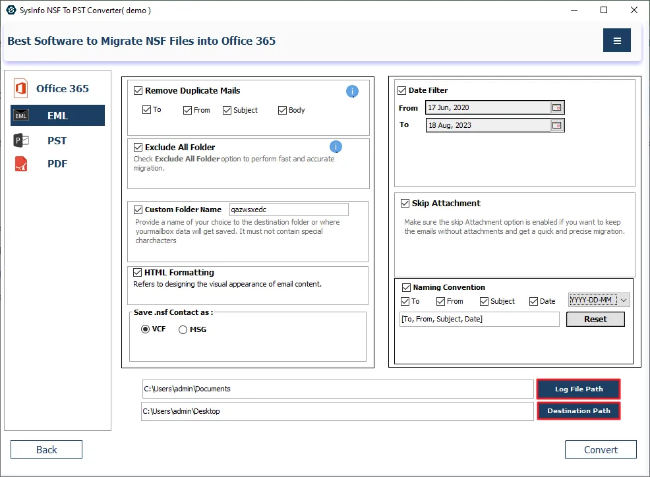This screenshot has width=650, height=477.
Task: Click the Custom Folder Name text field
Action: 288,210
